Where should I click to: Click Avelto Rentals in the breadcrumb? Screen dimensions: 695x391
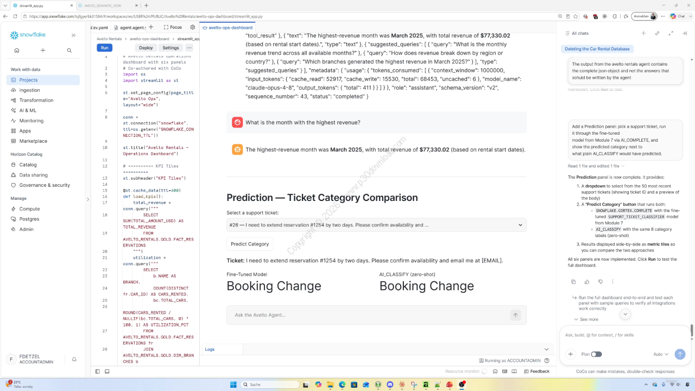point(109,39)
